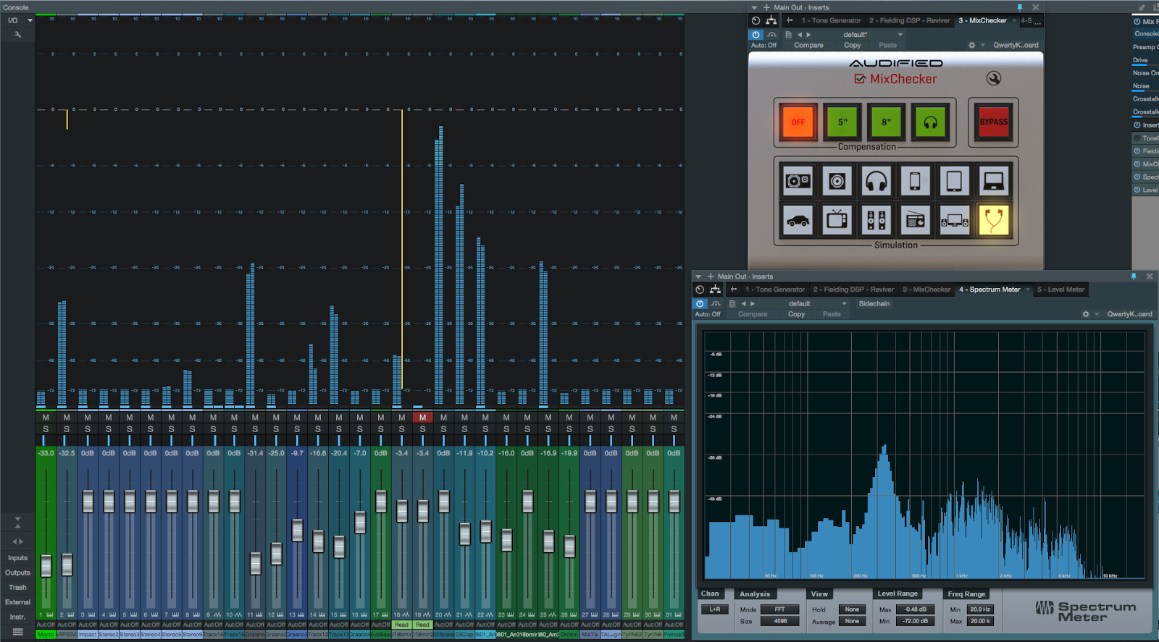Viewport: 1159px width, 642px height.
Task: Click Compare in MixChecker window
Action: [808, 45]
